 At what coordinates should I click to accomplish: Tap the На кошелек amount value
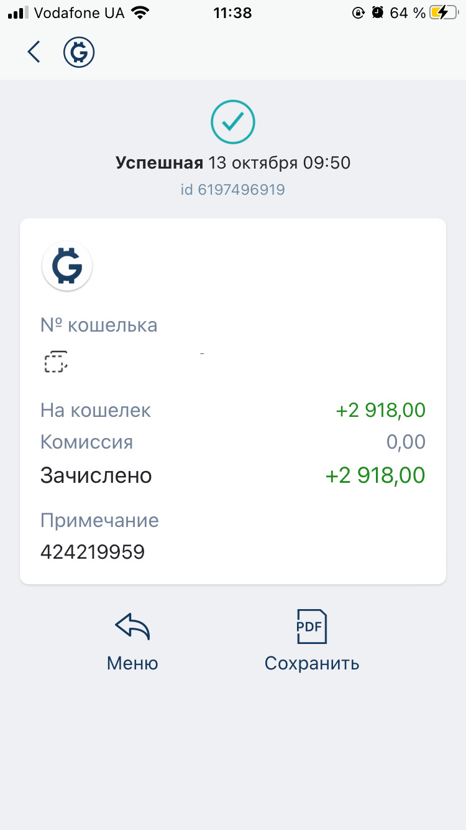click(x=380, y=411)
